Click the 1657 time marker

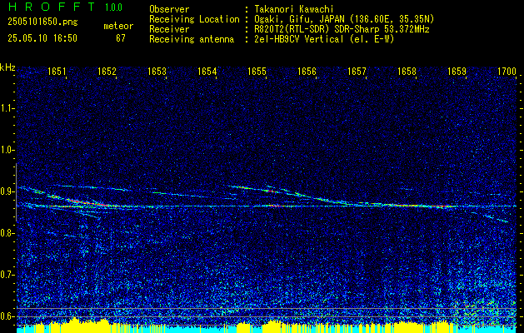pyautogui.click(x=357, y=71)
